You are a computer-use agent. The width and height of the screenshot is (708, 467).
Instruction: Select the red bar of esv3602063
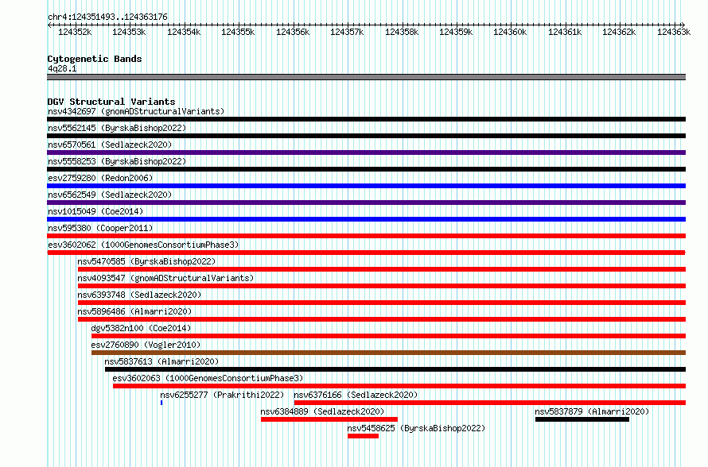(x=399, y=386)
